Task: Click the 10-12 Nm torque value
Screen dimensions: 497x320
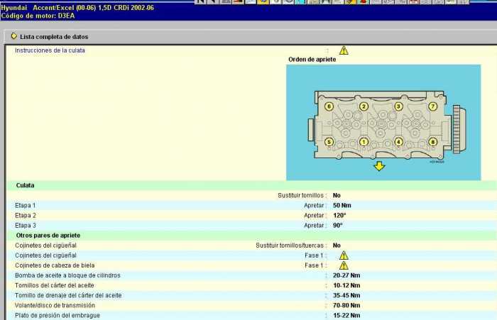Action: point(346,285)
